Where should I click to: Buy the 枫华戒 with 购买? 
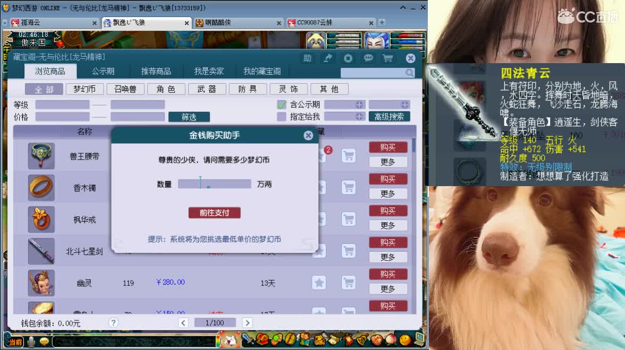pyautogui.click(x=388, y=211)
